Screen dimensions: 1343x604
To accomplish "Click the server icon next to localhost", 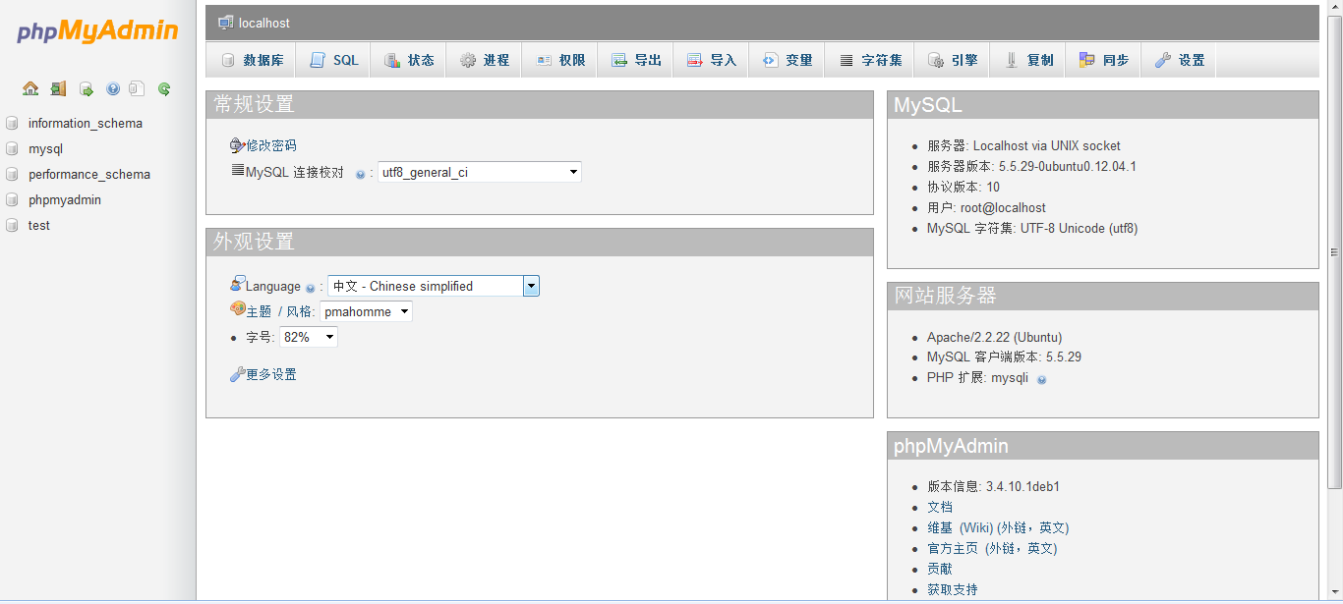I will [x=226, y=23].
